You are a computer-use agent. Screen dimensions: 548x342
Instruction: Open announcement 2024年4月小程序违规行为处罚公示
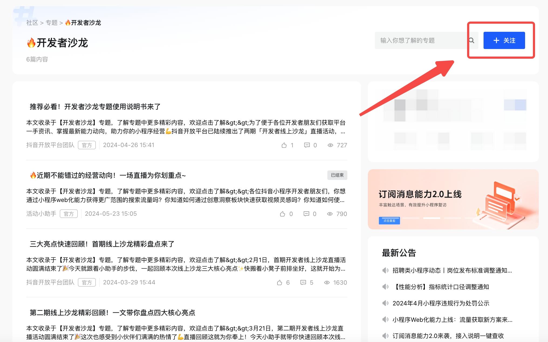(441, 303)
